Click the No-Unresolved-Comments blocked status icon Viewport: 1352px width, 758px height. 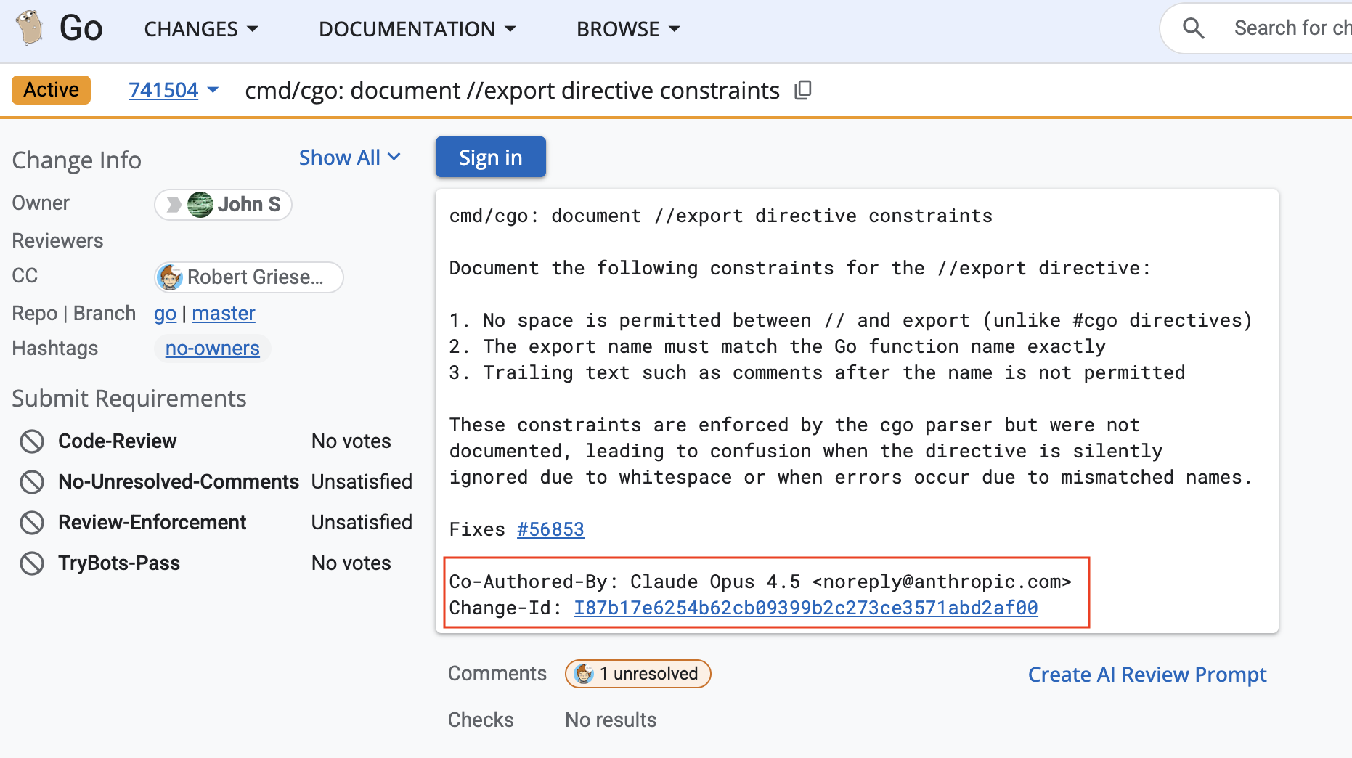tap(32, 481)
